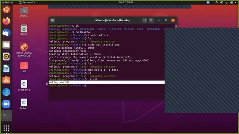Open terminal hamburger menu
The image size is (239, 134).
click(151, 20)
